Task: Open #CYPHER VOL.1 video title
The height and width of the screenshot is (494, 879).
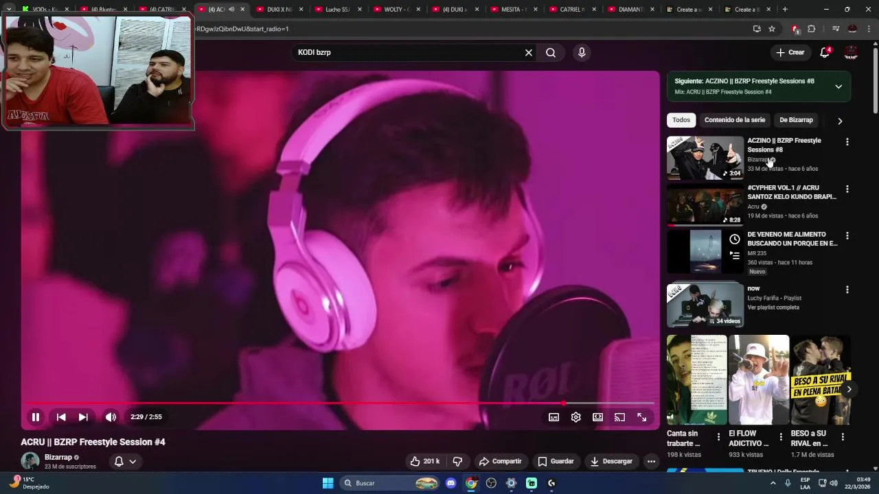Action: pyautogui.click(x=792, y=192)
